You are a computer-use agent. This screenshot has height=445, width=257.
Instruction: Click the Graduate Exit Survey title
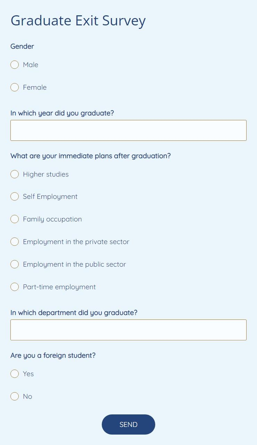click(x=78, y=20)
